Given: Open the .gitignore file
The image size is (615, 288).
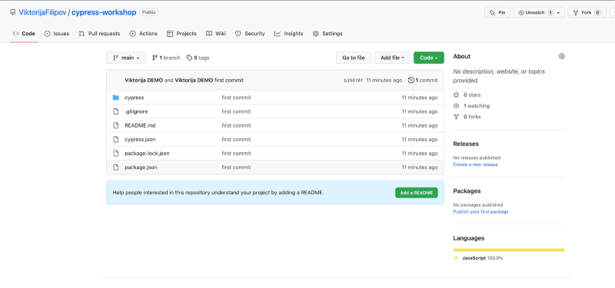Looking at the screenshot, I should (x=136, y=111).
